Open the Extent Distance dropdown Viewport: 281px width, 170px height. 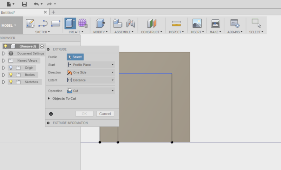(x=91, y=80)
